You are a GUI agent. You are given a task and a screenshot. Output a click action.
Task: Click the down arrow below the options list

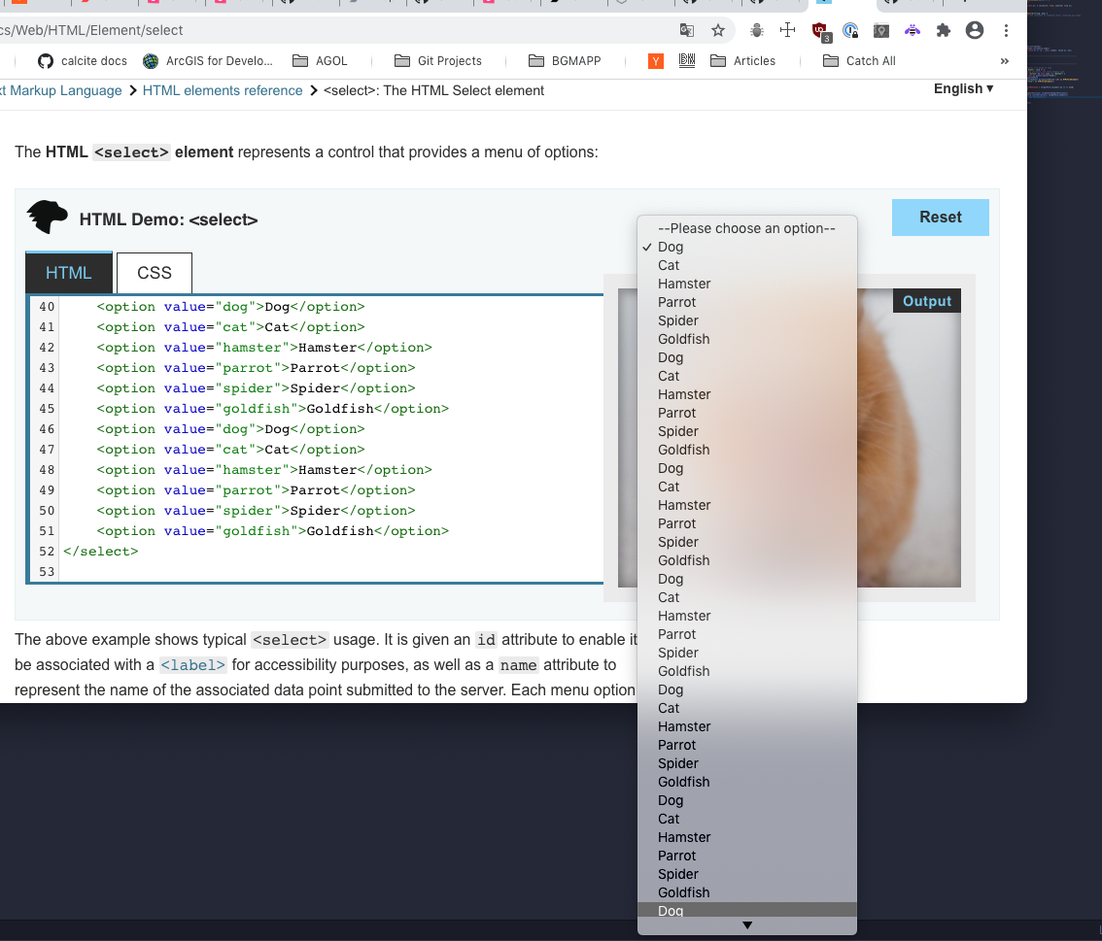click(x=747, y=925)
